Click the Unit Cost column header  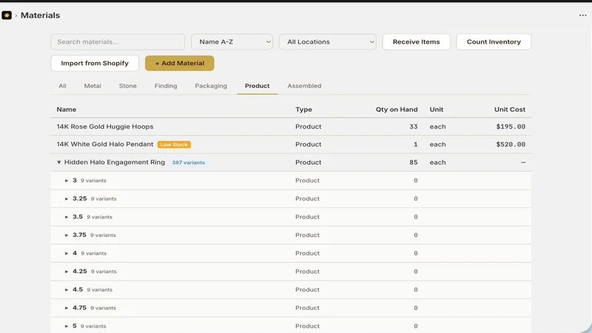tap(510, 110)
